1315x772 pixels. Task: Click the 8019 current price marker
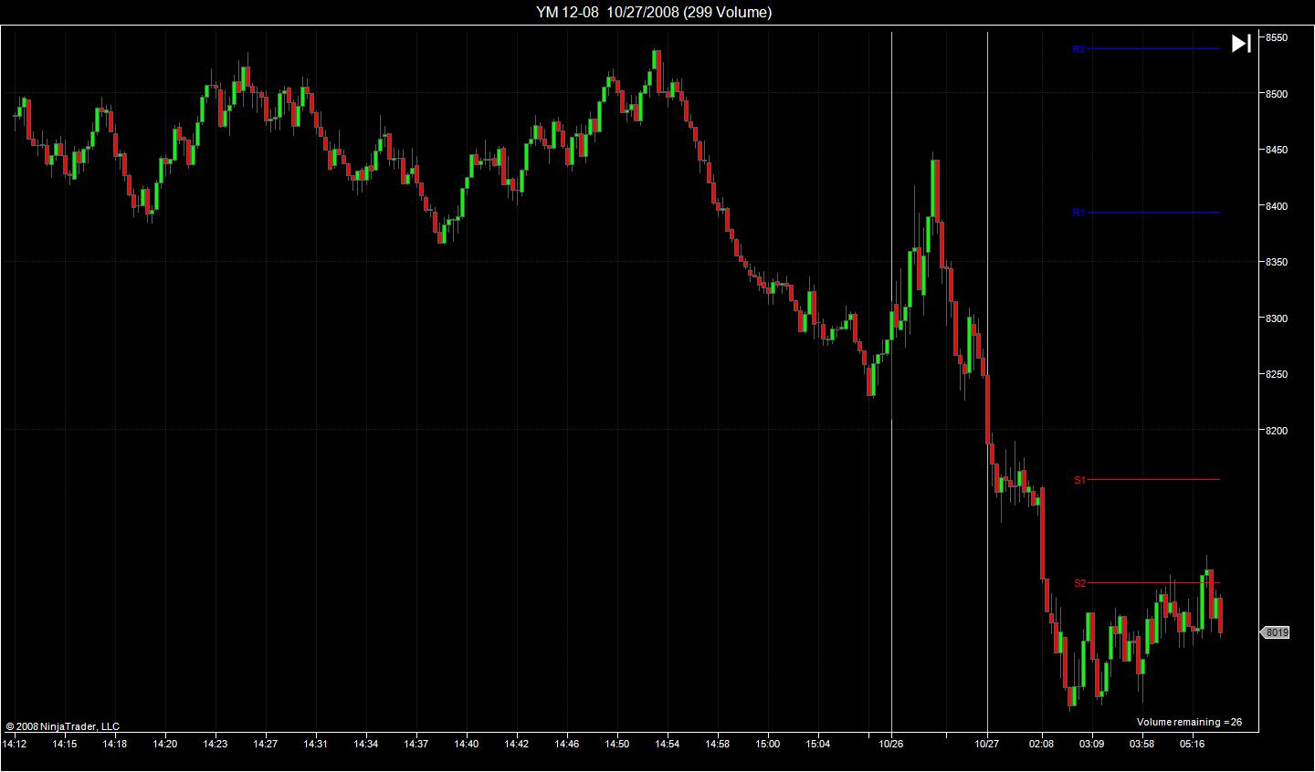pos(1277,632)
